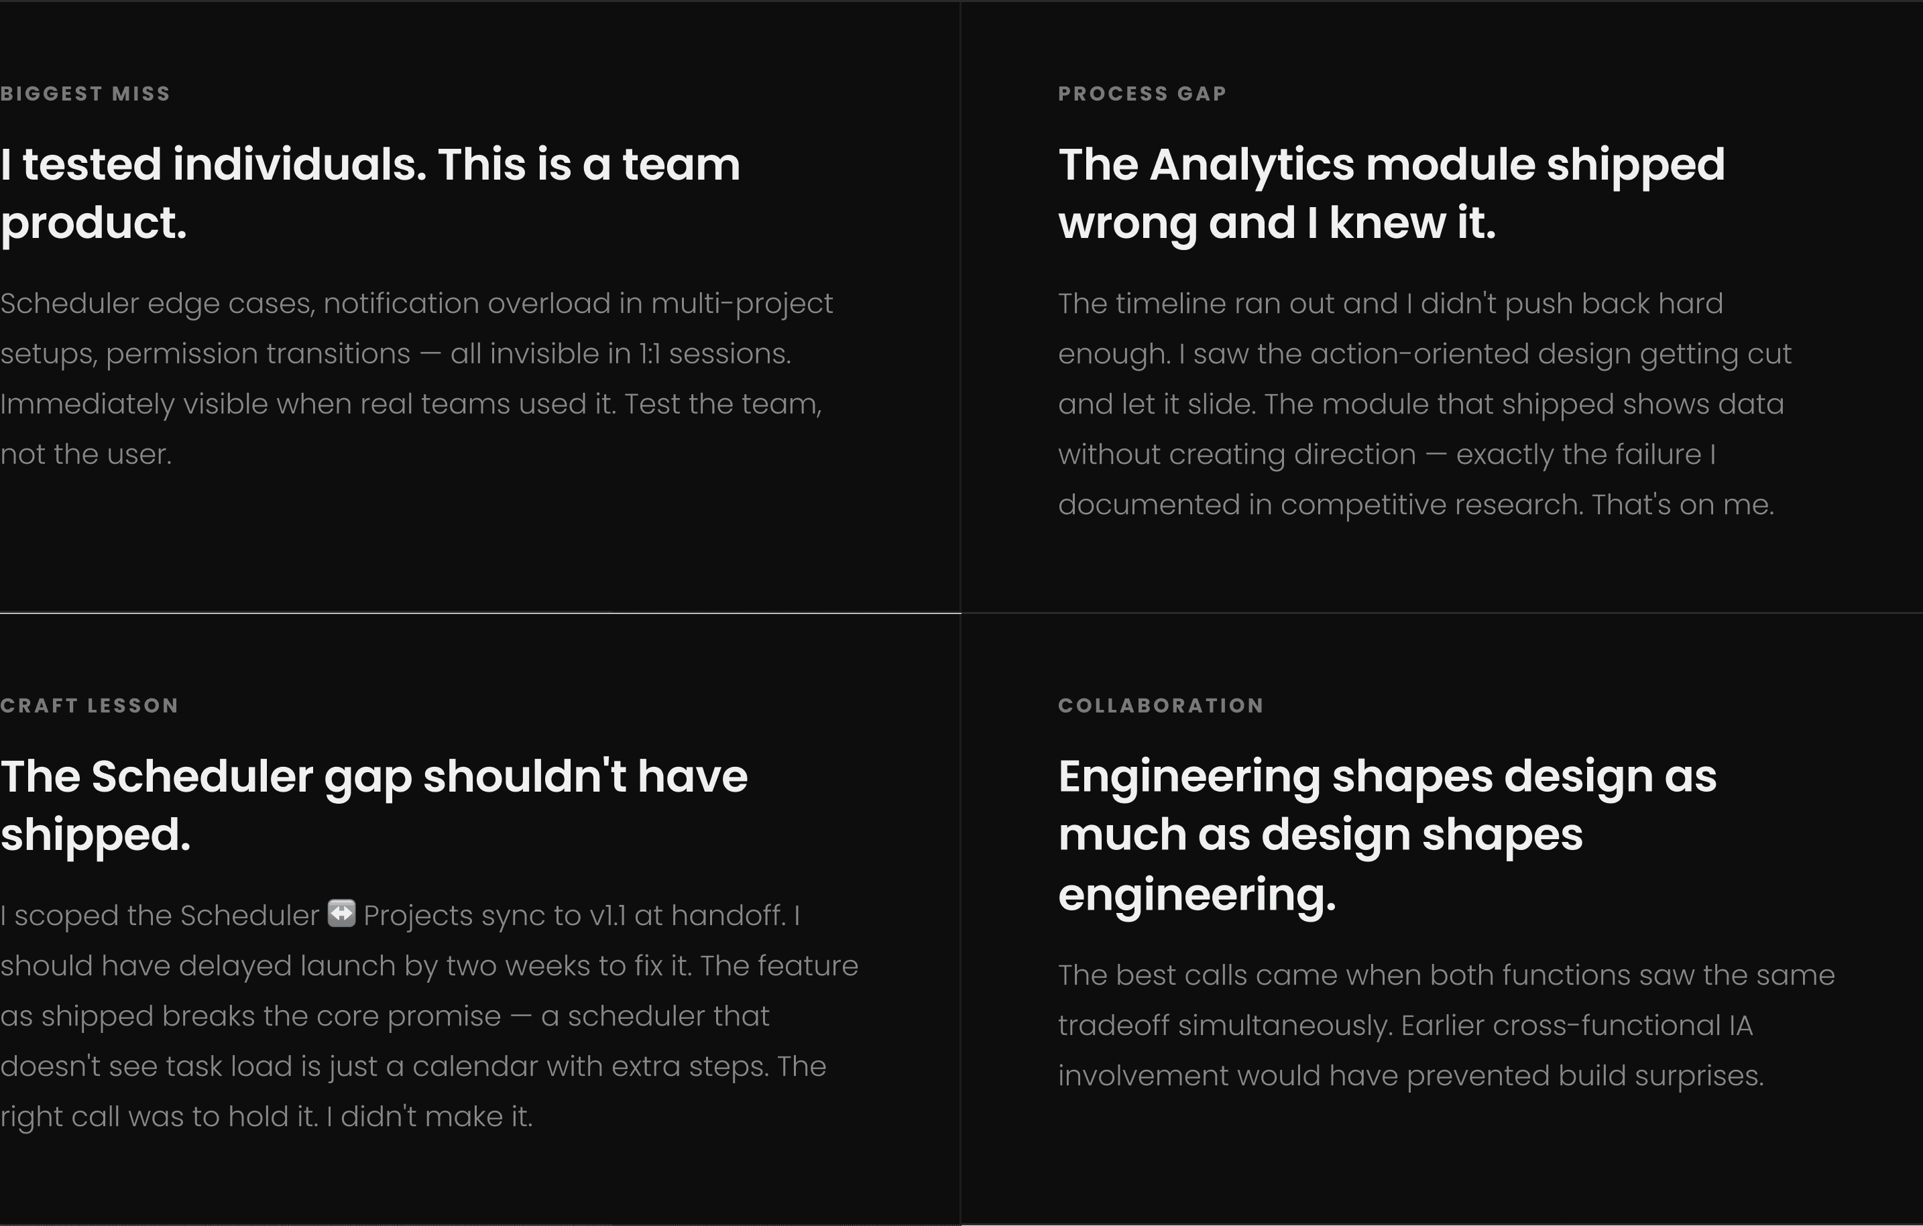Click paragraph starting 'I scoped the Scheduler'
Viewport: 1923px width, 1226px height.
click(429, 1016)
